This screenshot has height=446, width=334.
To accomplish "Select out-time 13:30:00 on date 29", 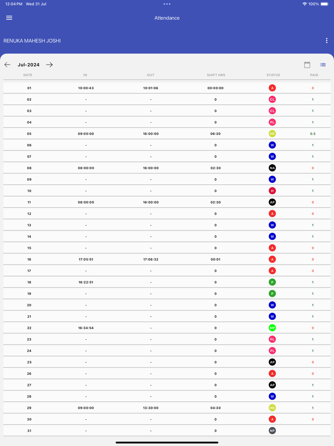I will coord(151,408).
